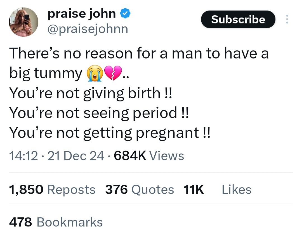Open praise john's profile picture
The image size is (302, 229).
[23, 22]
